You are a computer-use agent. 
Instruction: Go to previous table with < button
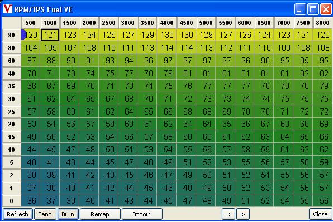(x=229, y=214)
